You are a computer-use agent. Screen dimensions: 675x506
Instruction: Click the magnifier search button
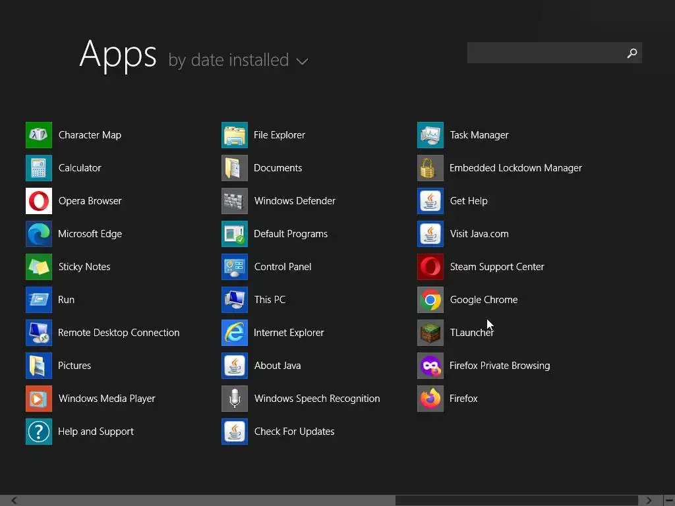tap(632, 53)
